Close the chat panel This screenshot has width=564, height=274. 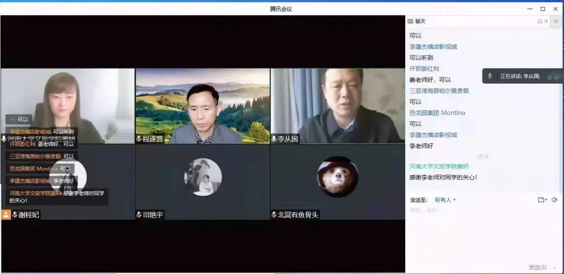tap(546, 21)
